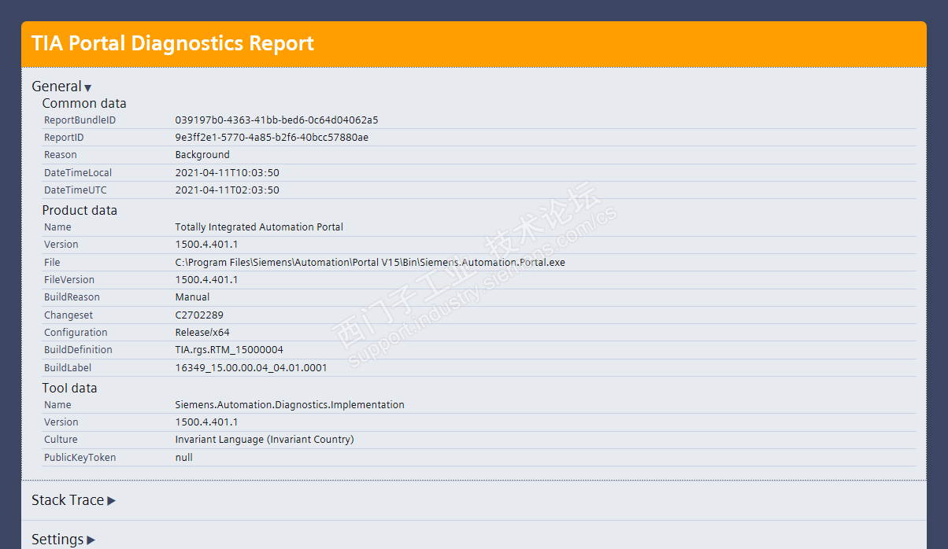The width and height of the screenshot is (948, 549).
Task: Click the PublicKeyToken value null
Action: (183, 458)
